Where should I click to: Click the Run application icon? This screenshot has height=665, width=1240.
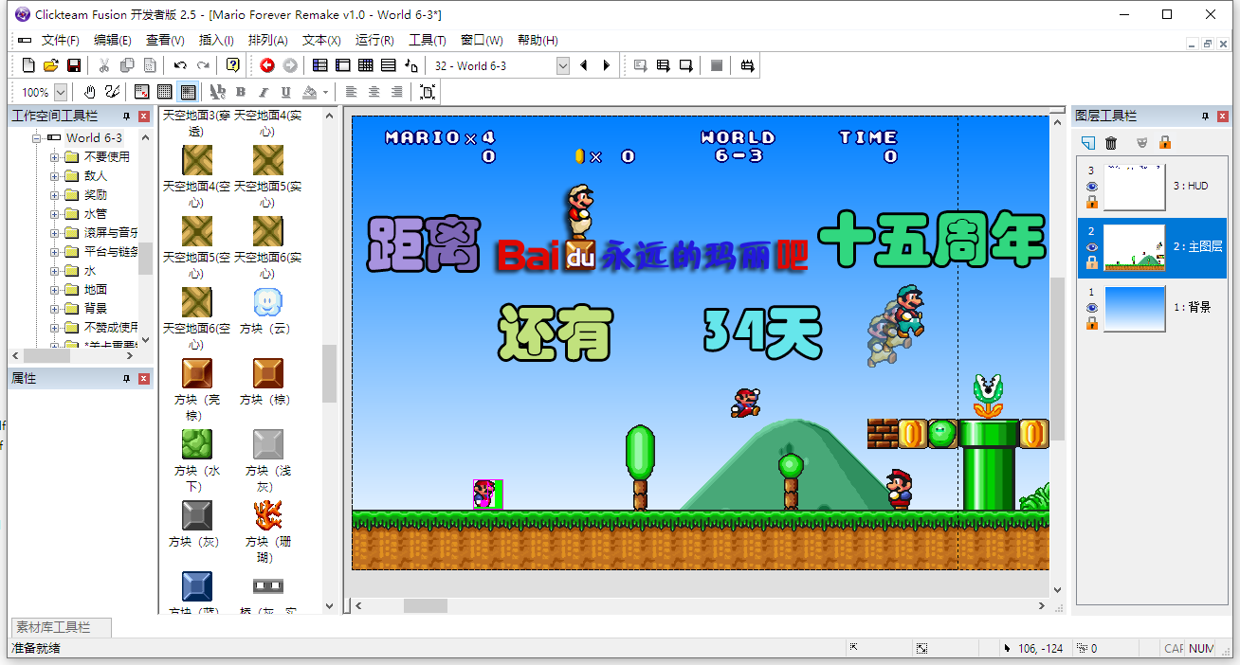tap(664, 65)
